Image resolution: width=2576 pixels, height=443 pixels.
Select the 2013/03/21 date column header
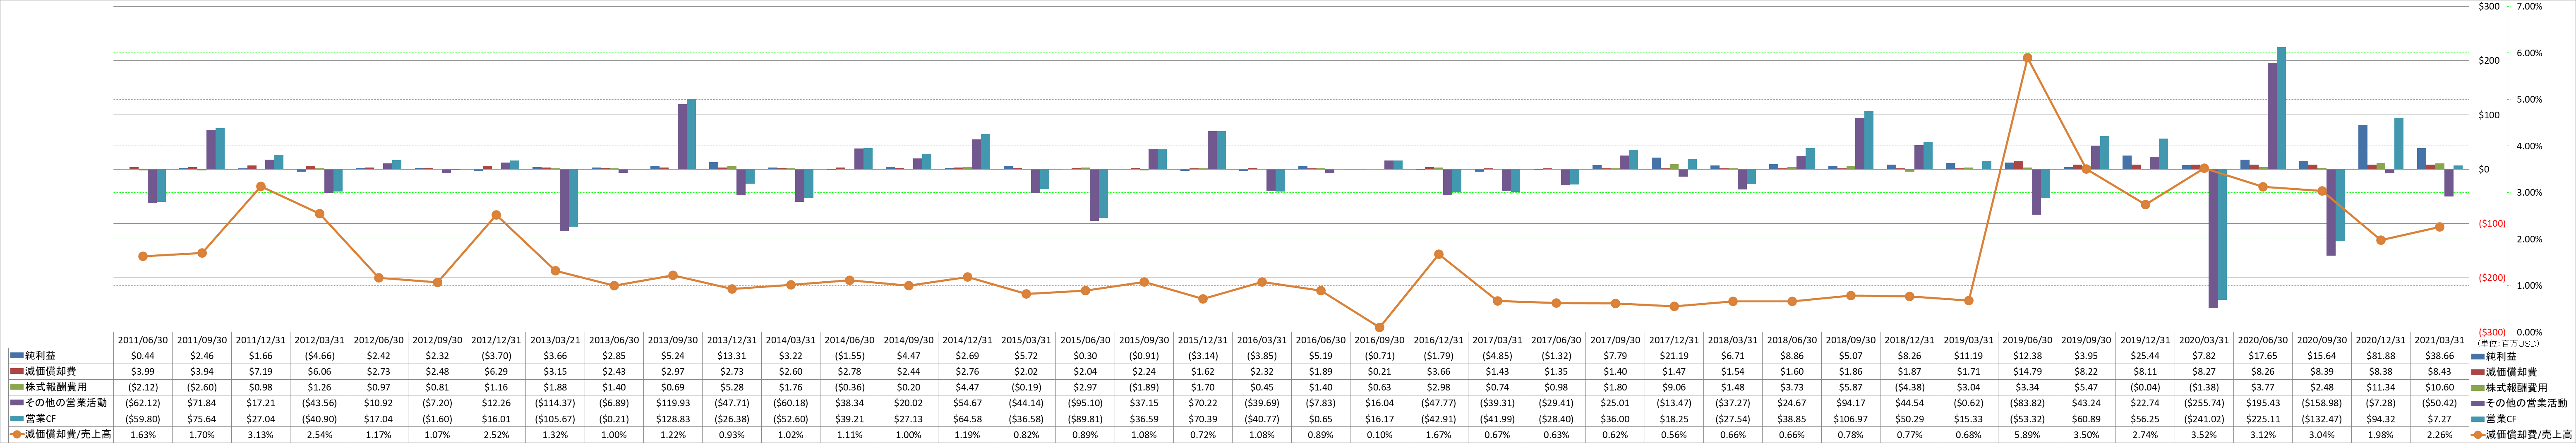click(x=555, y=340)
